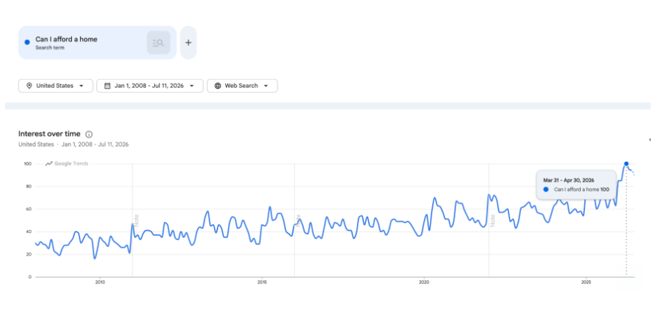The width and height of the screenshot is (654, 309).
Task: Click the globe icon in Web Search filter
Action: tap(218, 85)
